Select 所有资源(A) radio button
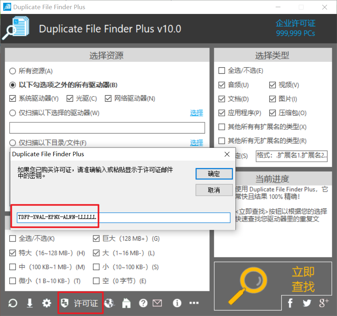337x316 pixels. click(x=13, y=71)
